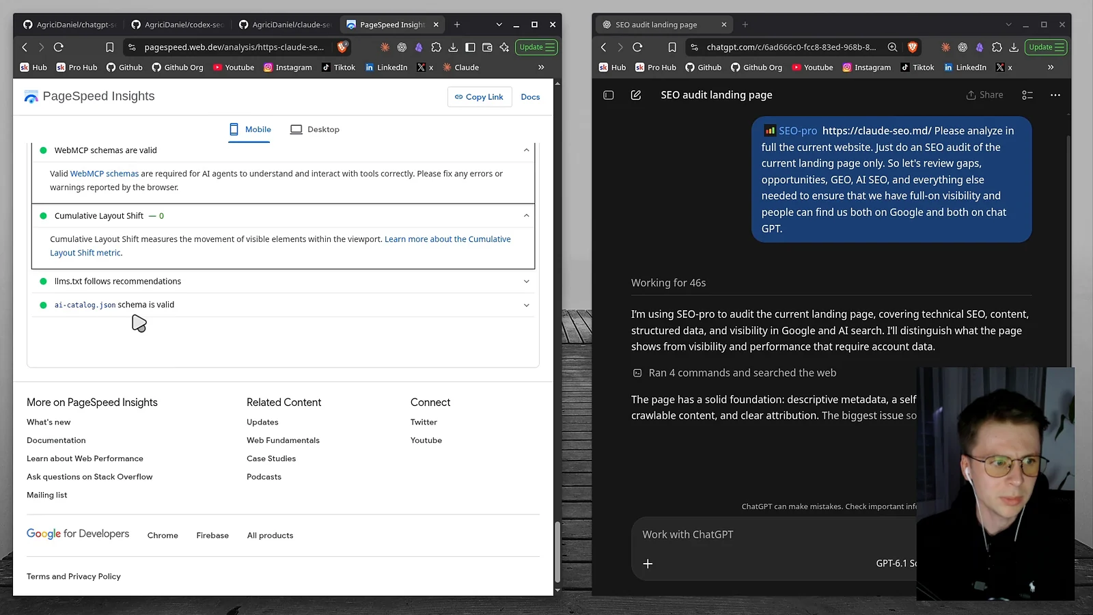Open the tab search dropdown in the left browser

[499, 25]
